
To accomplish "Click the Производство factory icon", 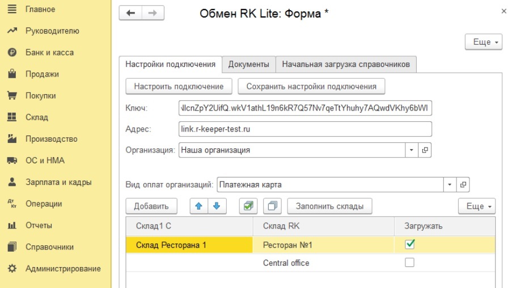I will click(x=12, y=139).
